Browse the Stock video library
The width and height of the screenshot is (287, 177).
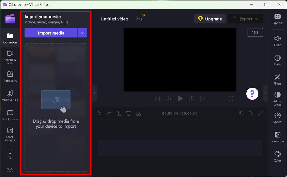click(x=10, y=115)
